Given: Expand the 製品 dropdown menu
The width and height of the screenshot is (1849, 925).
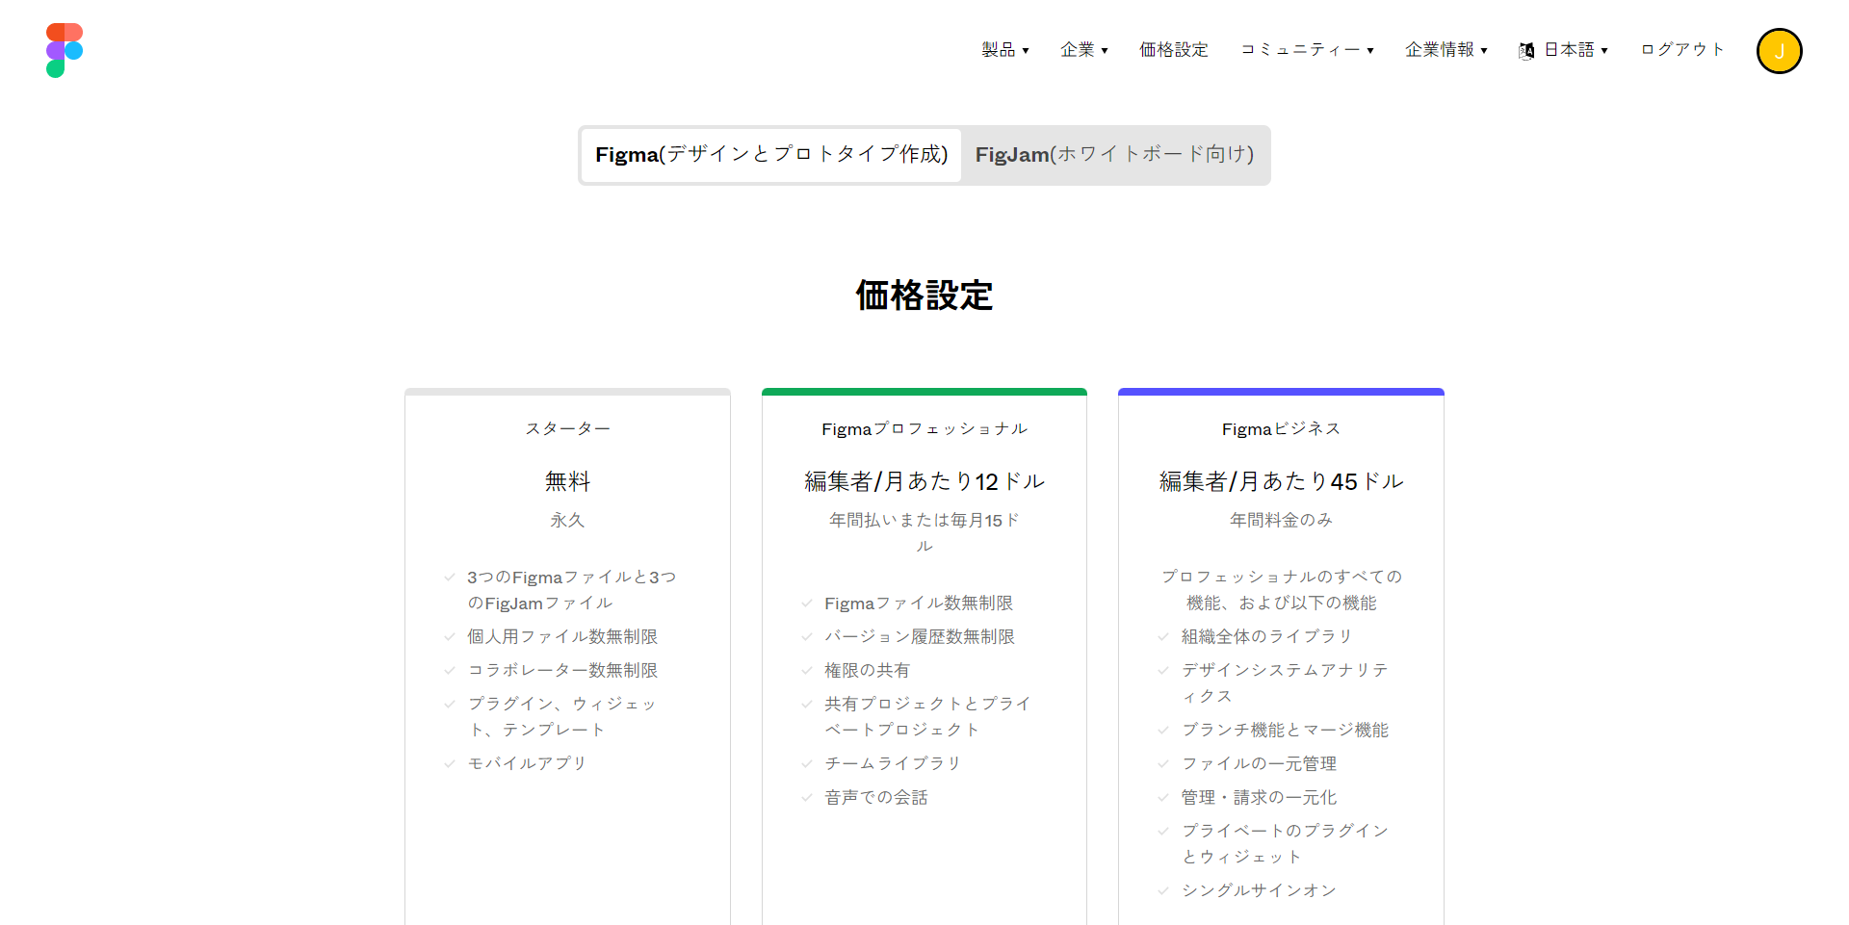Looking at the screenshot, I should pos(1005,50).
